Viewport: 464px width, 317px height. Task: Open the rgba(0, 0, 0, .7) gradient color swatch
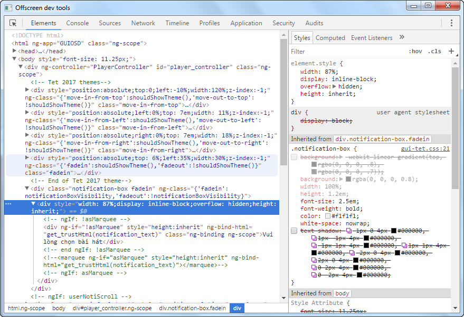pyautogui.click(x=314, y=172)
